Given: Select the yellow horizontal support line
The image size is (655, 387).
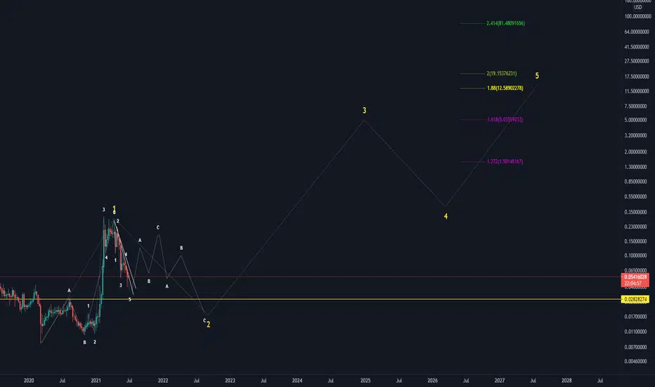Looking at the screenshot, I should pyautogui.click(x=311, y=299).
